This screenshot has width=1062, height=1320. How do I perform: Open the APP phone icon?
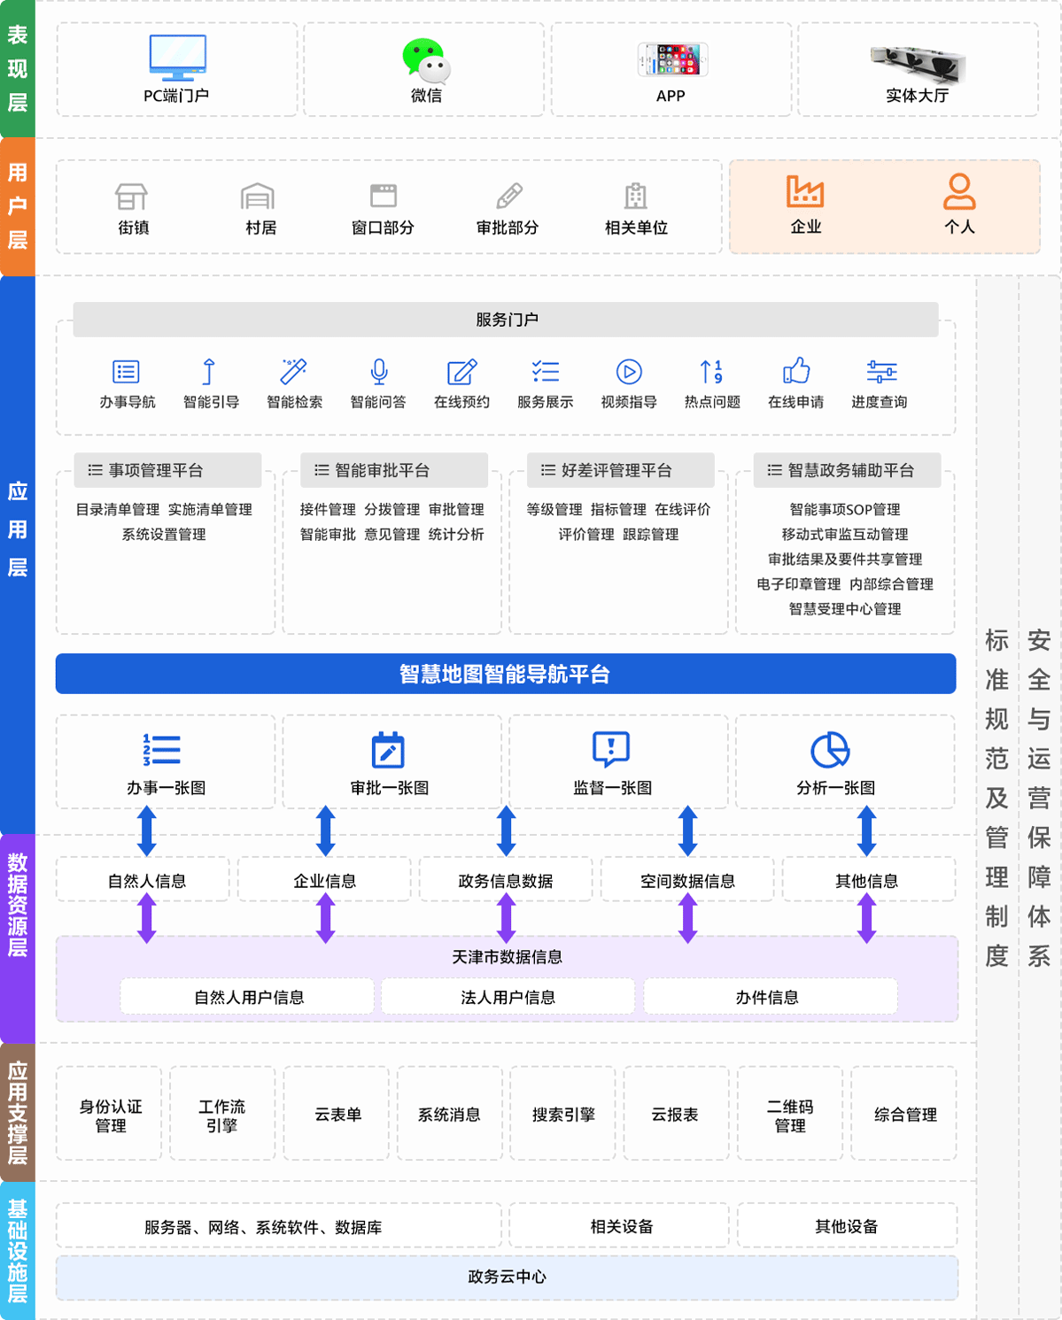click(x=672, y=59)
